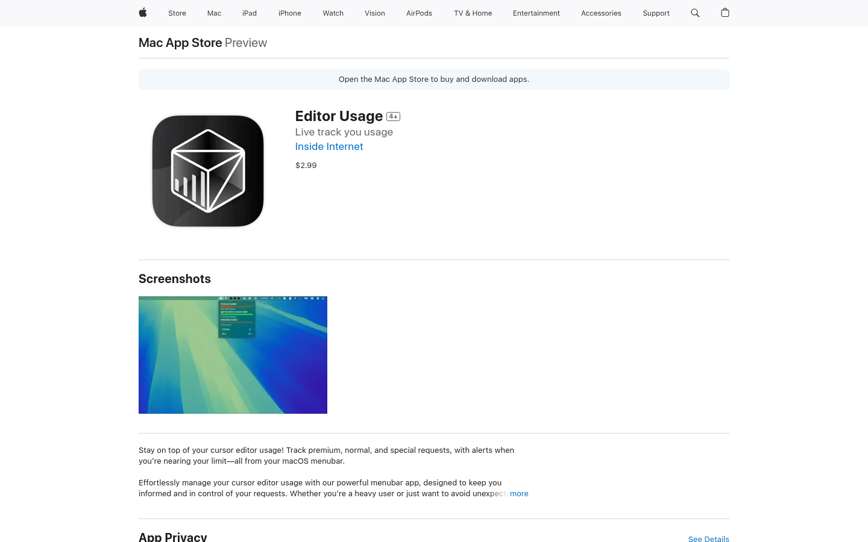
Task: Click the Preview label in header
Action: 246,43
